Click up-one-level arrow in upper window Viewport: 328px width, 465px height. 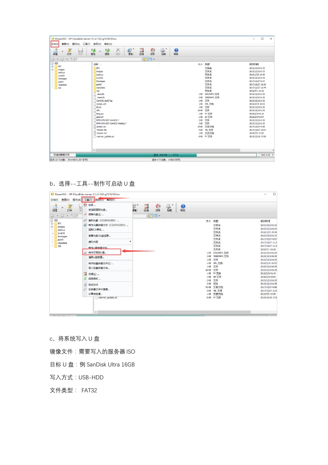[x=71, y=59]
